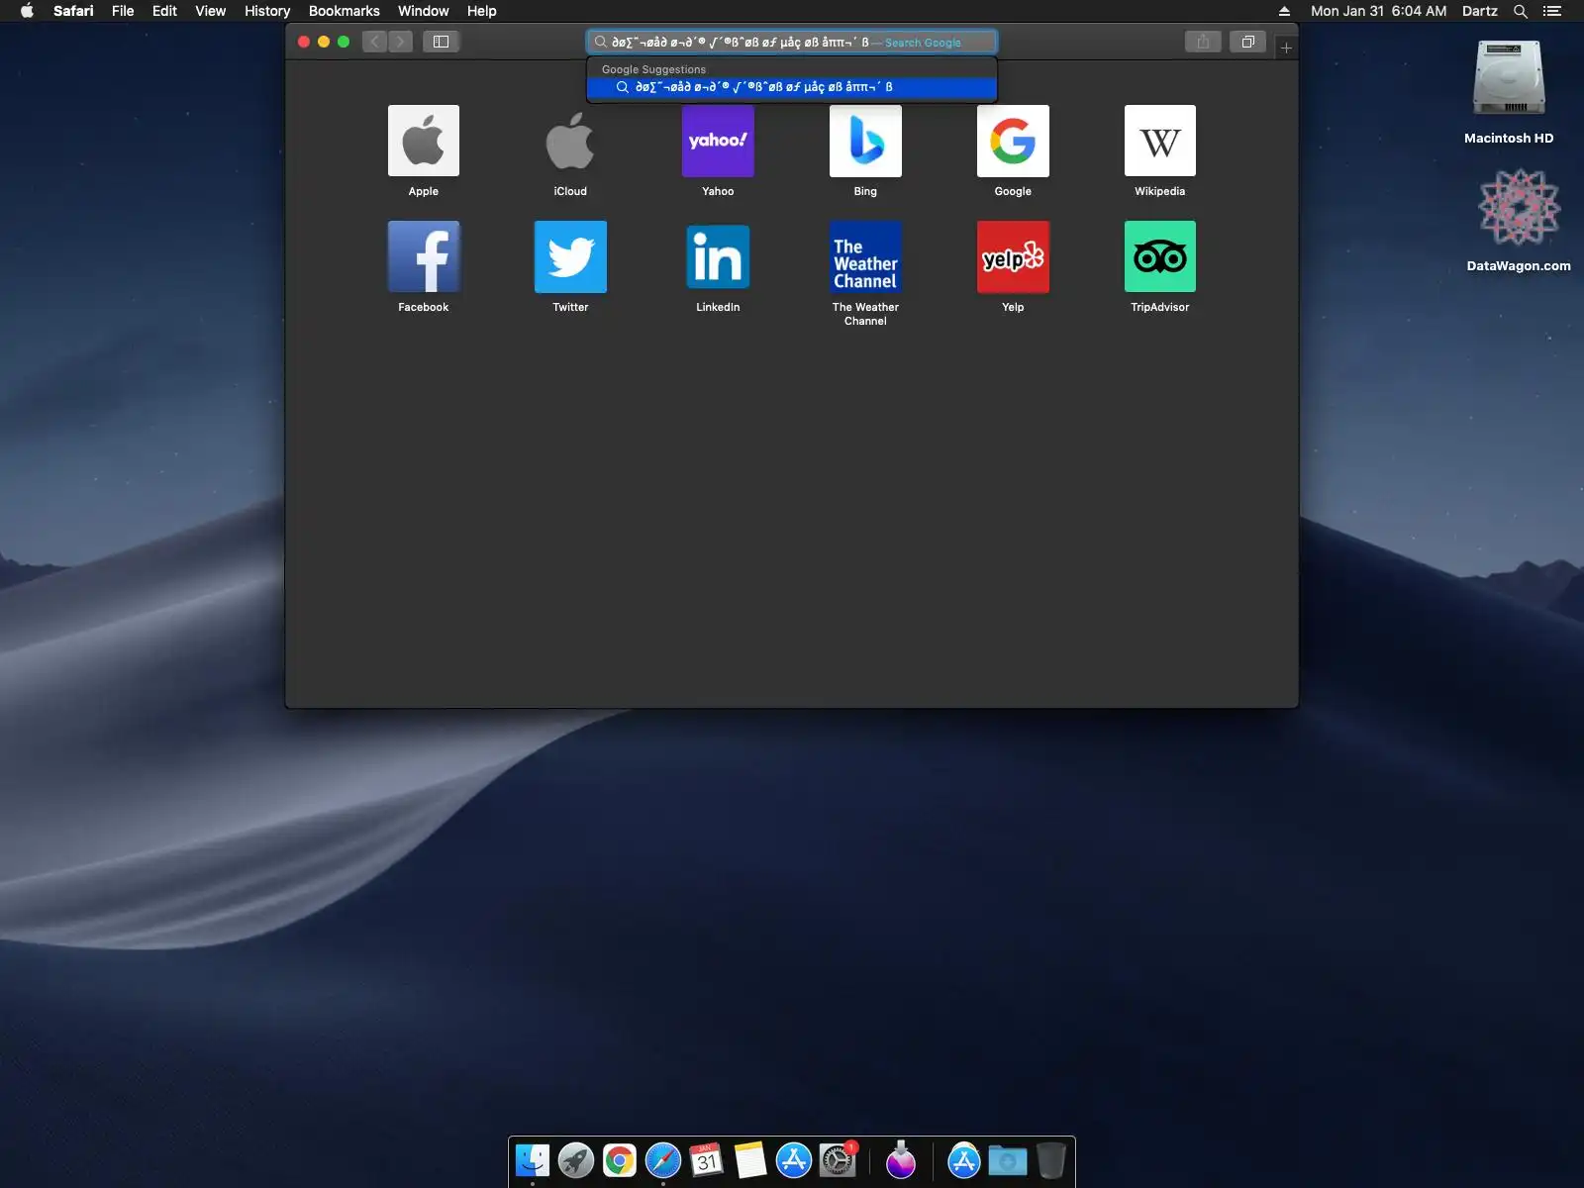The width and height of the screenshot is (1584, 1188).
Task: Minimize the Safari window
Action: (324, 42)
